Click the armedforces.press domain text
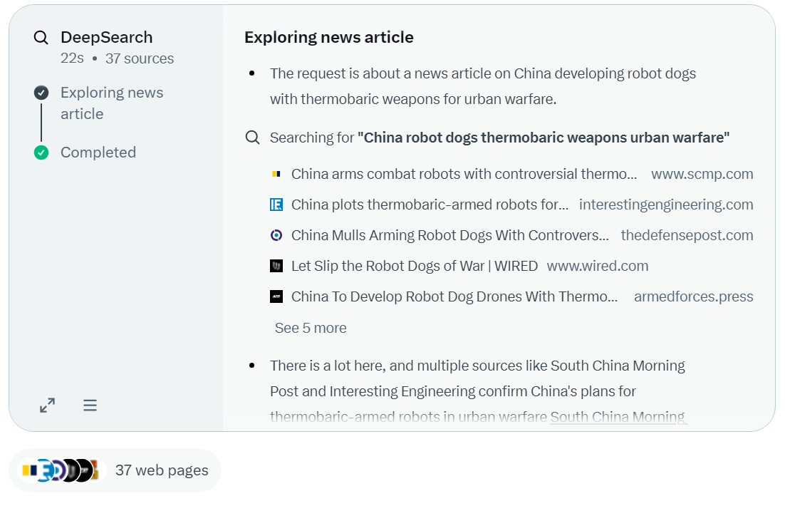The image size is (785, 506). coord(693,296)
